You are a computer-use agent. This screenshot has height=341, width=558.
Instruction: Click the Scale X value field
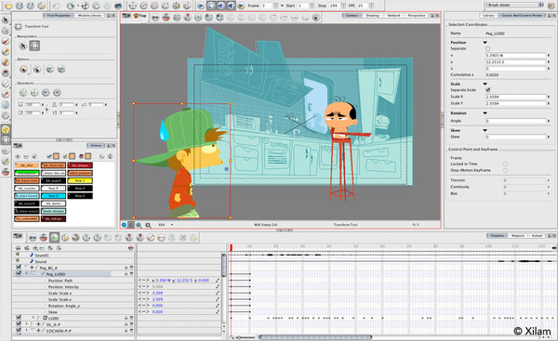pos(515,97)
